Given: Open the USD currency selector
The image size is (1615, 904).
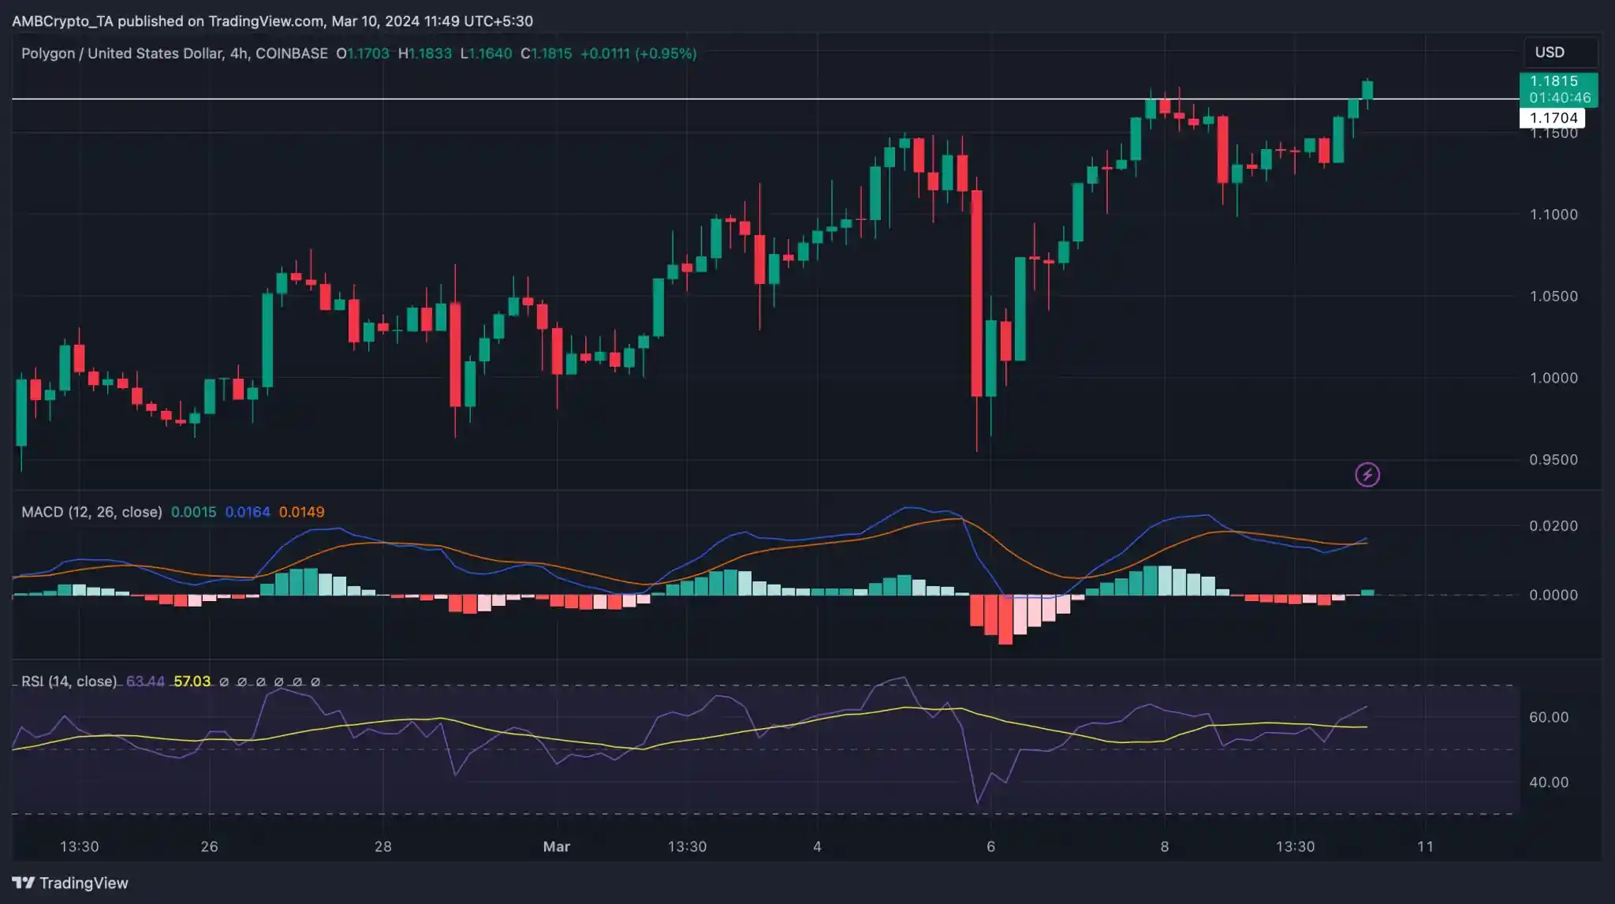Looking at the screenshot, I should (x=1560, y=52).
